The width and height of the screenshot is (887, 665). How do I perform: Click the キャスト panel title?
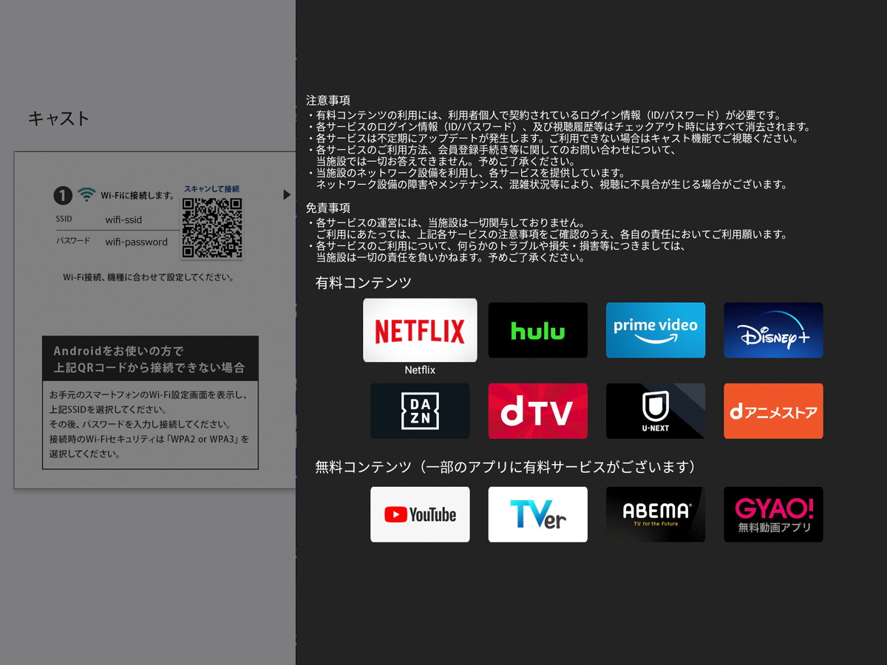pyautogui.click(x=58, y=118)
